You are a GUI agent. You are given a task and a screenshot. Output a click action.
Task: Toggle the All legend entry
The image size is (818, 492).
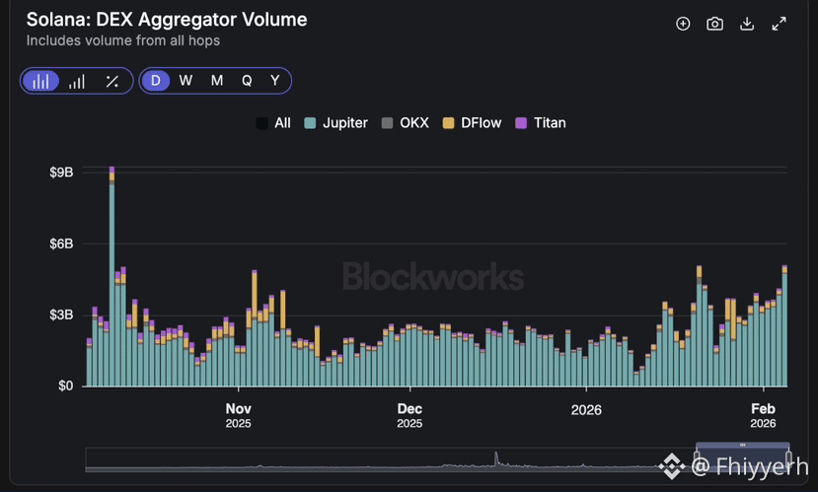[x=273, y=123]
